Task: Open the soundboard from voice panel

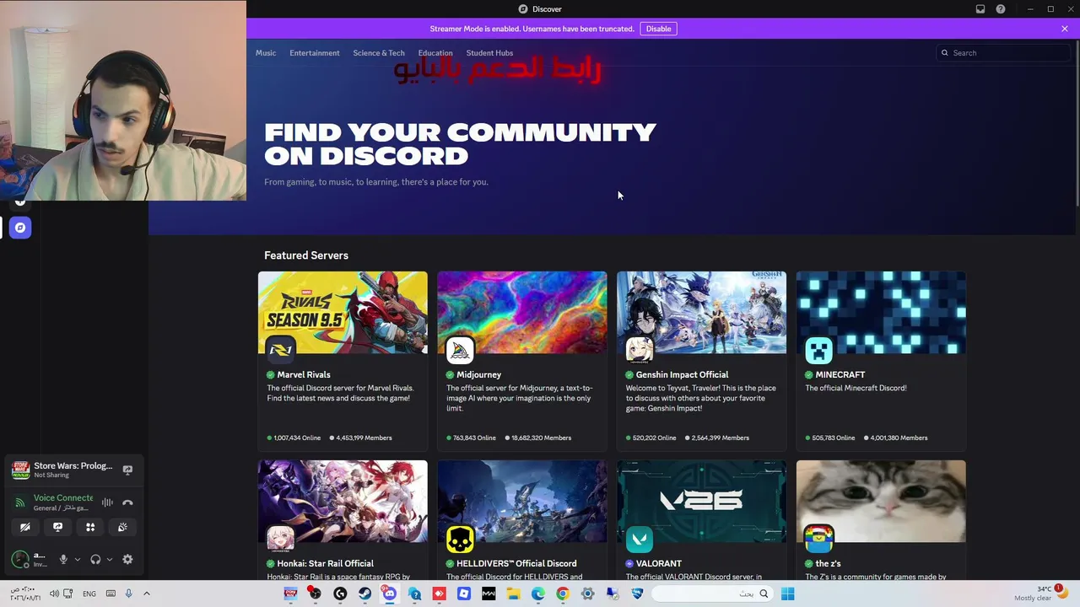Action: coord(122,527)
